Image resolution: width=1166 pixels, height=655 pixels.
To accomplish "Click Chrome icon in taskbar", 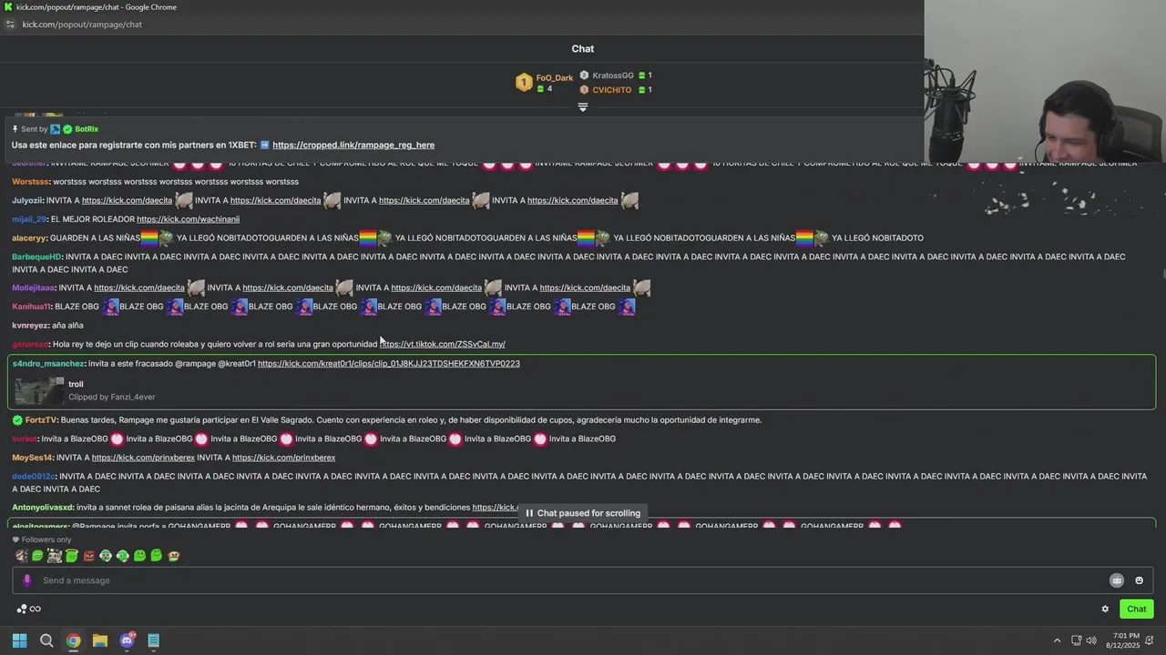I will (x=73, y=640).
